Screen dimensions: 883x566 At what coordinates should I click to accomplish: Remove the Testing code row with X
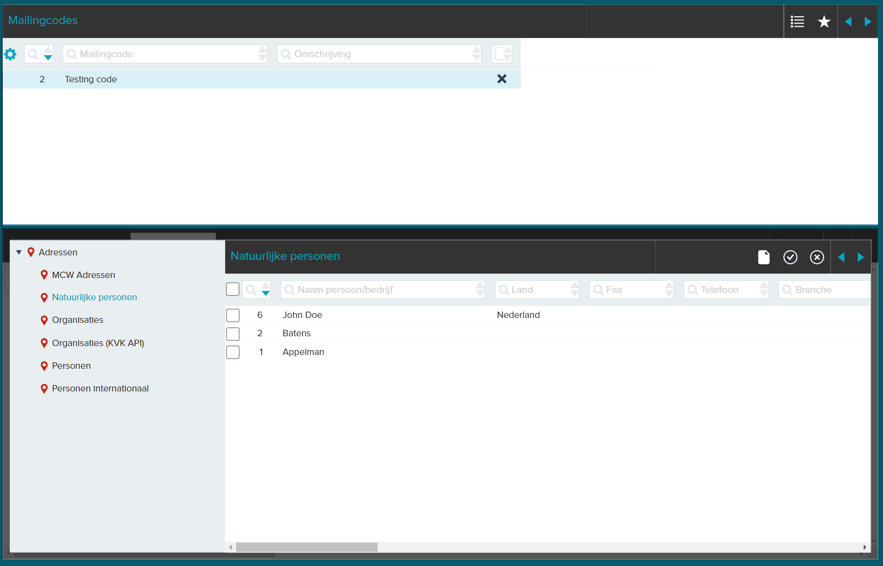click(502, 79)
